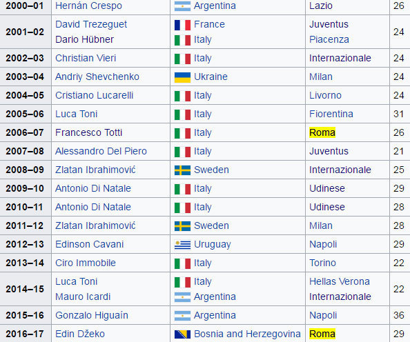Open the Andriy Shevchenko player link

click(x=97, y=77)
